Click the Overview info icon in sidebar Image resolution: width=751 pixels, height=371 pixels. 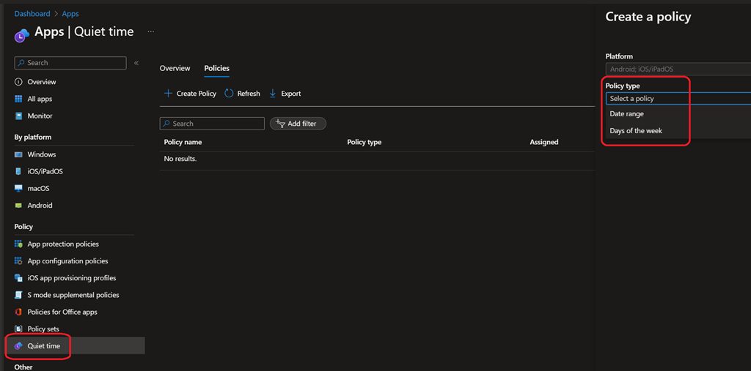coord(19,82)
